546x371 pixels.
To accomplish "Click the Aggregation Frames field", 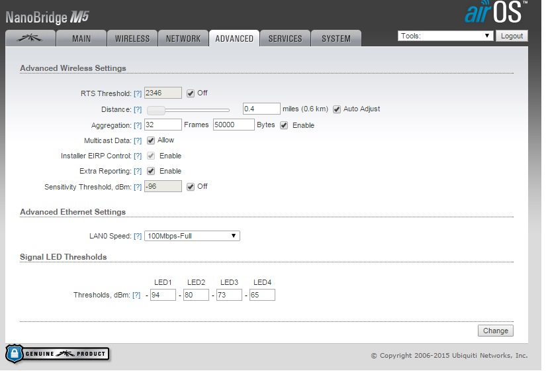I will tap(163, 125).
